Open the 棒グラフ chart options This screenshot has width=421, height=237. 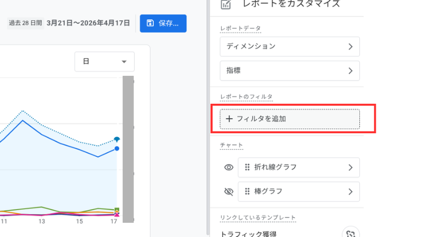point(298,192)
